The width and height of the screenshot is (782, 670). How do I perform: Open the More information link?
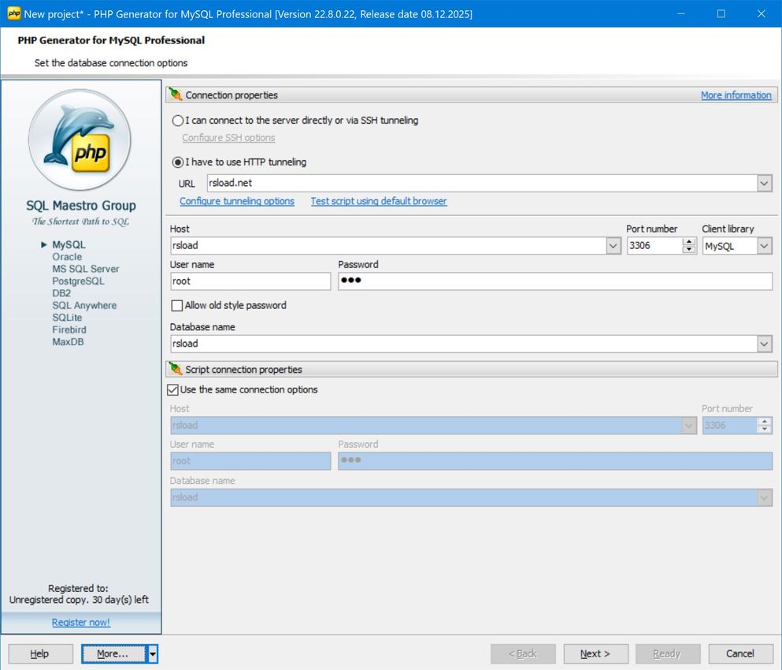pos(736,95)
